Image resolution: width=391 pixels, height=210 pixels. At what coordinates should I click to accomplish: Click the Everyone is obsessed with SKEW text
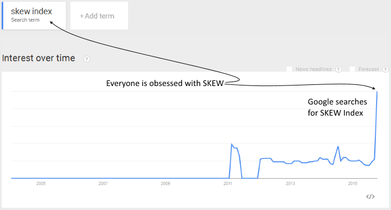coord(165,83)
